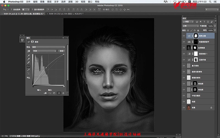Hide the 背景 layer
Screen dimensions: 220x138
[x=184, y=107]
